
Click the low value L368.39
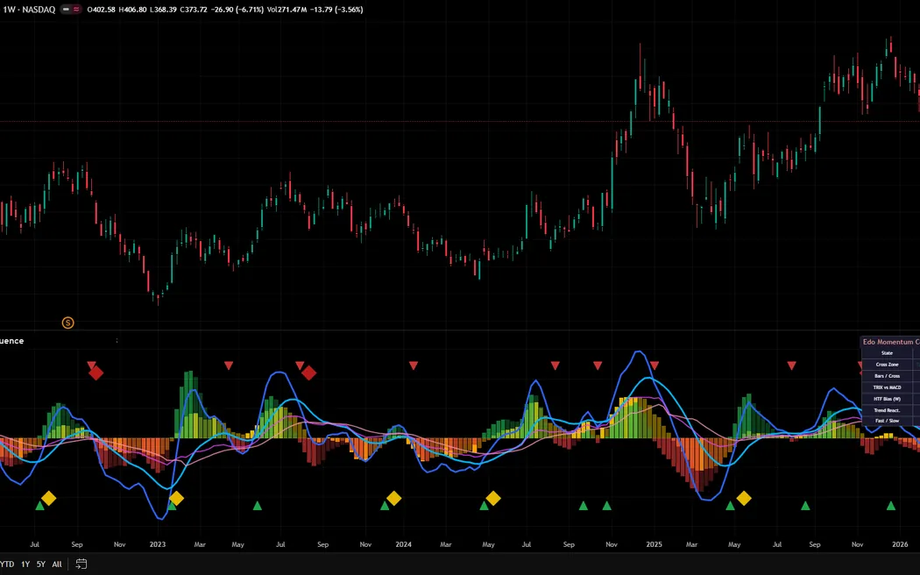point(164,10)
